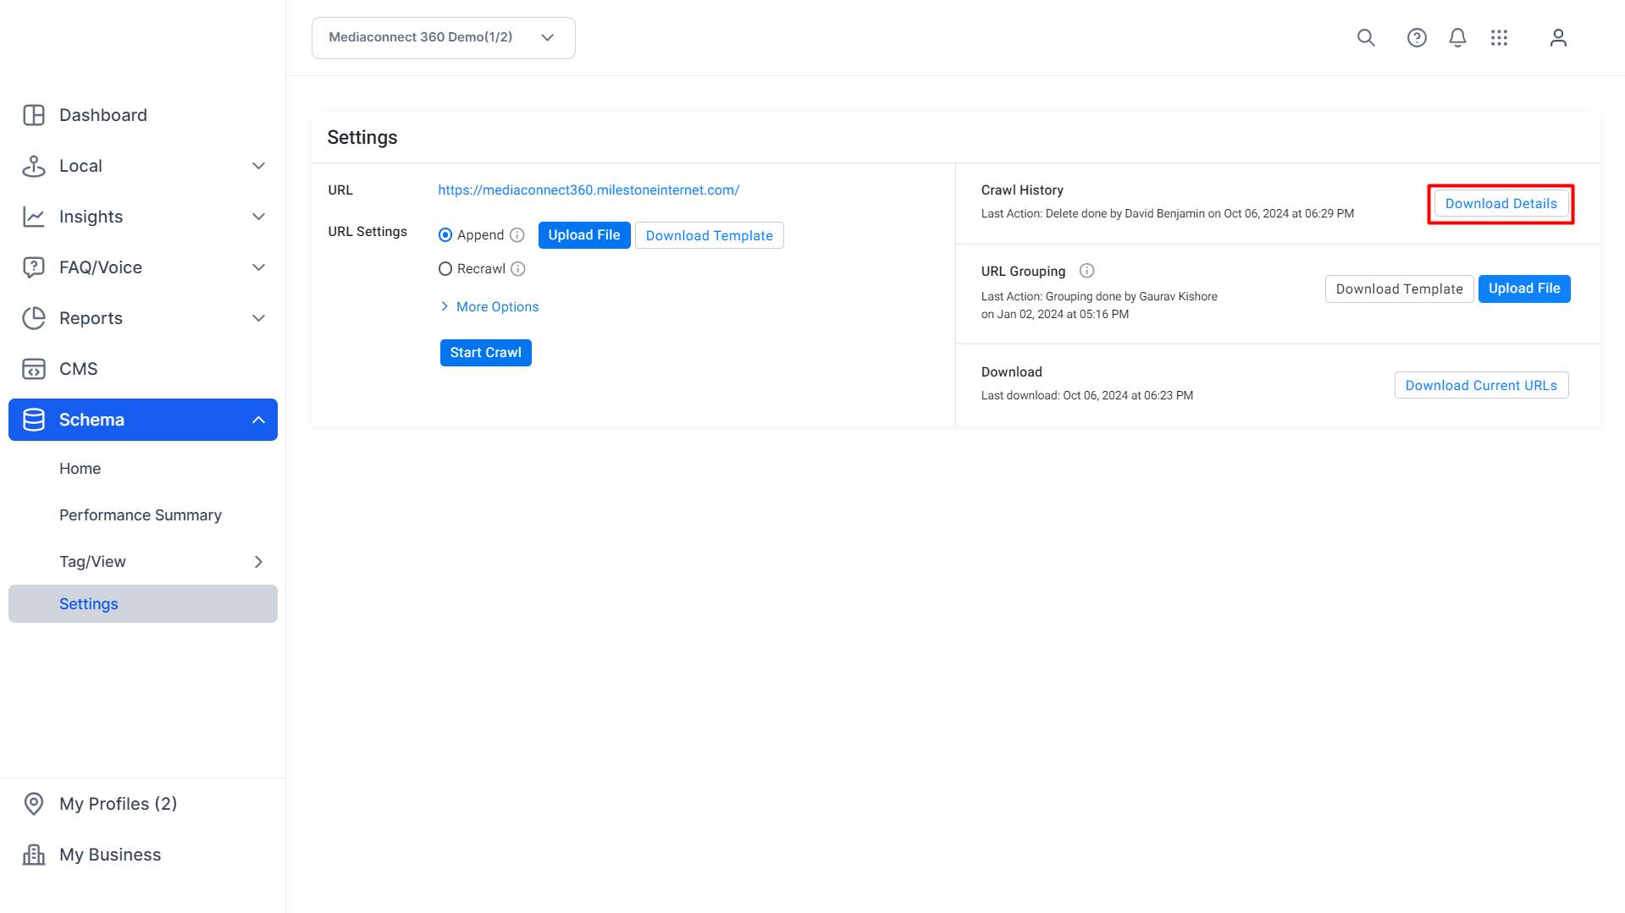The width and height of the screenshot is (1625, 913).
Task: Select the Append radio option
Action: tap(445, 235)
